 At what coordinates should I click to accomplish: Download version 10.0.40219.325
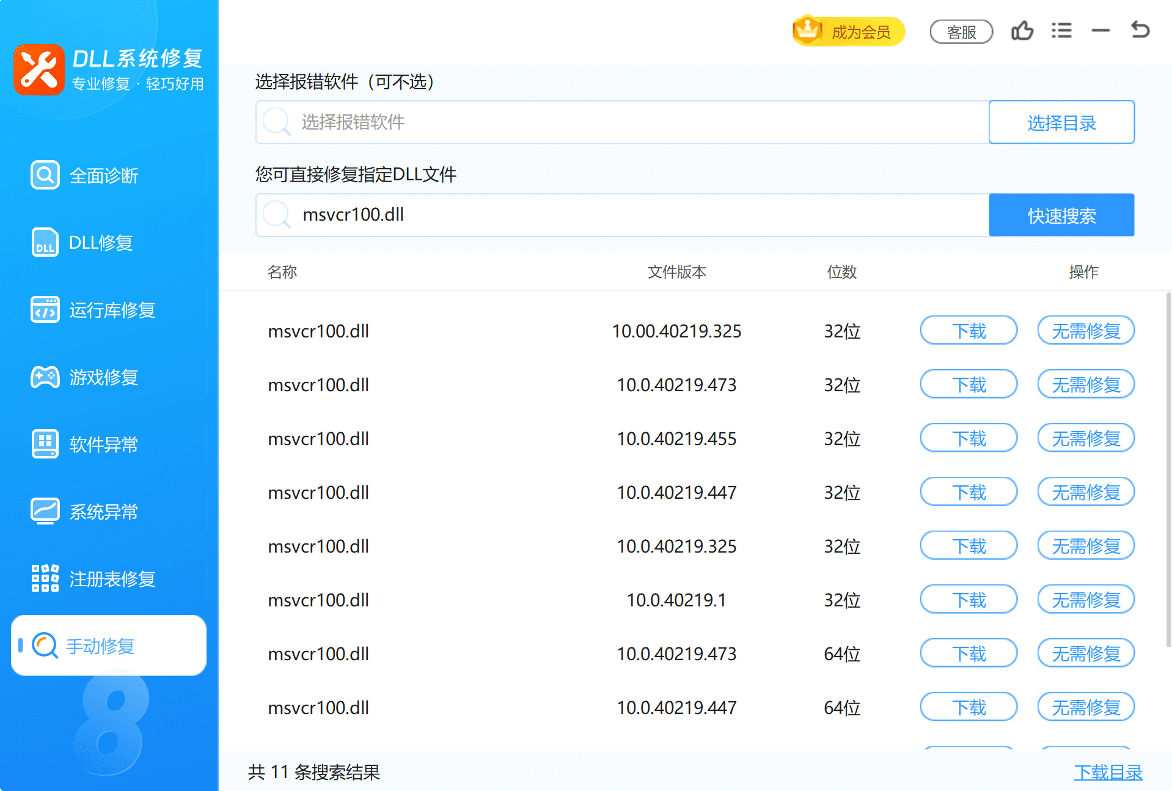point(969,546)
